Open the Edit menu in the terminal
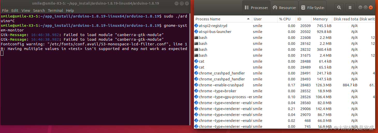Screen dimensions: 378x133 tap(15, 11)
